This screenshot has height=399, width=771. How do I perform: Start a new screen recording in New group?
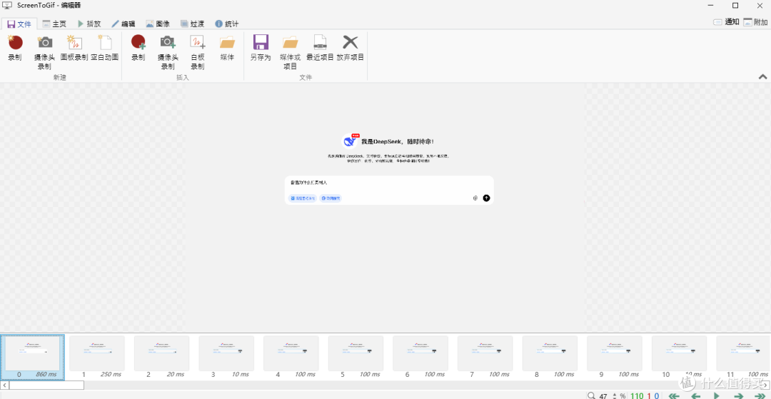(15, 48)
